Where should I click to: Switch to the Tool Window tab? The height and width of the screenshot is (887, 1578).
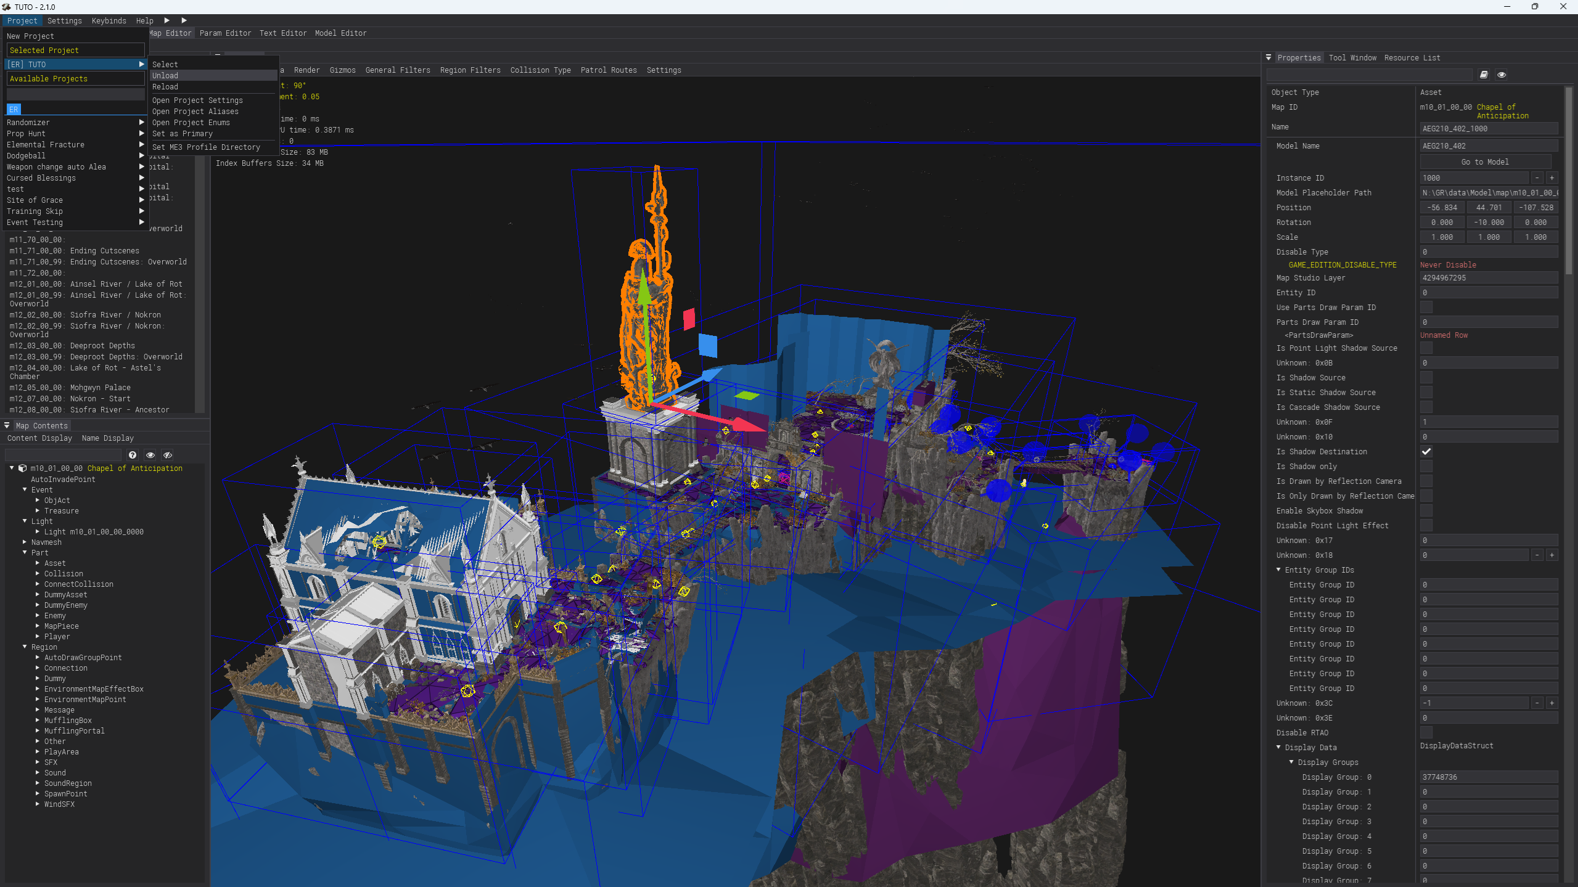(x=1352, y=58)
